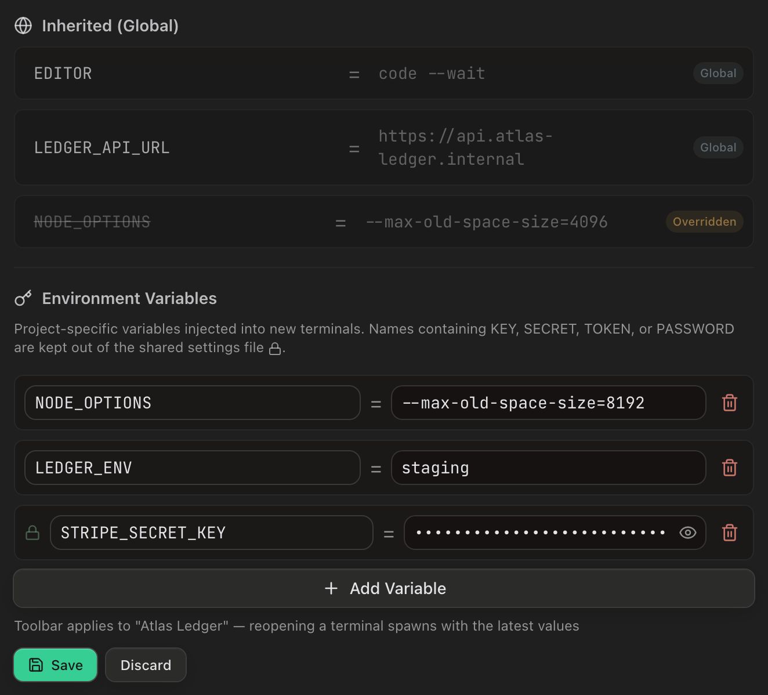768x695 pixels.
Task: Click the globe icon next to Inherited (Global)
Action: coord(23,26)
